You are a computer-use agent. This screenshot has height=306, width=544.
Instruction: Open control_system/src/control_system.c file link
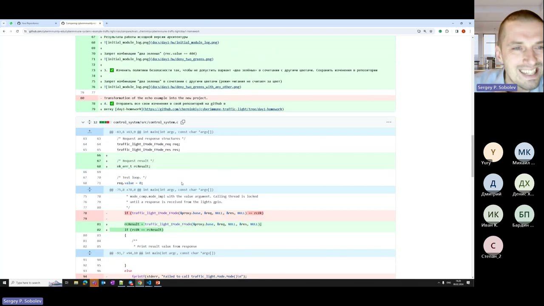145,122
